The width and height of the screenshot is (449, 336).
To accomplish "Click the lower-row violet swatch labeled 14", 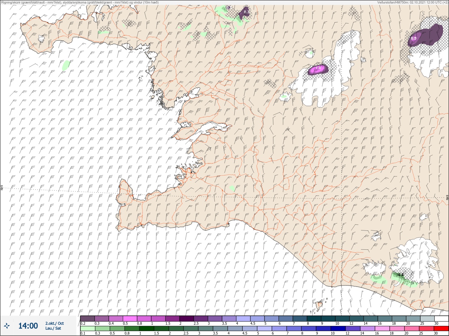I will (368, 329).
